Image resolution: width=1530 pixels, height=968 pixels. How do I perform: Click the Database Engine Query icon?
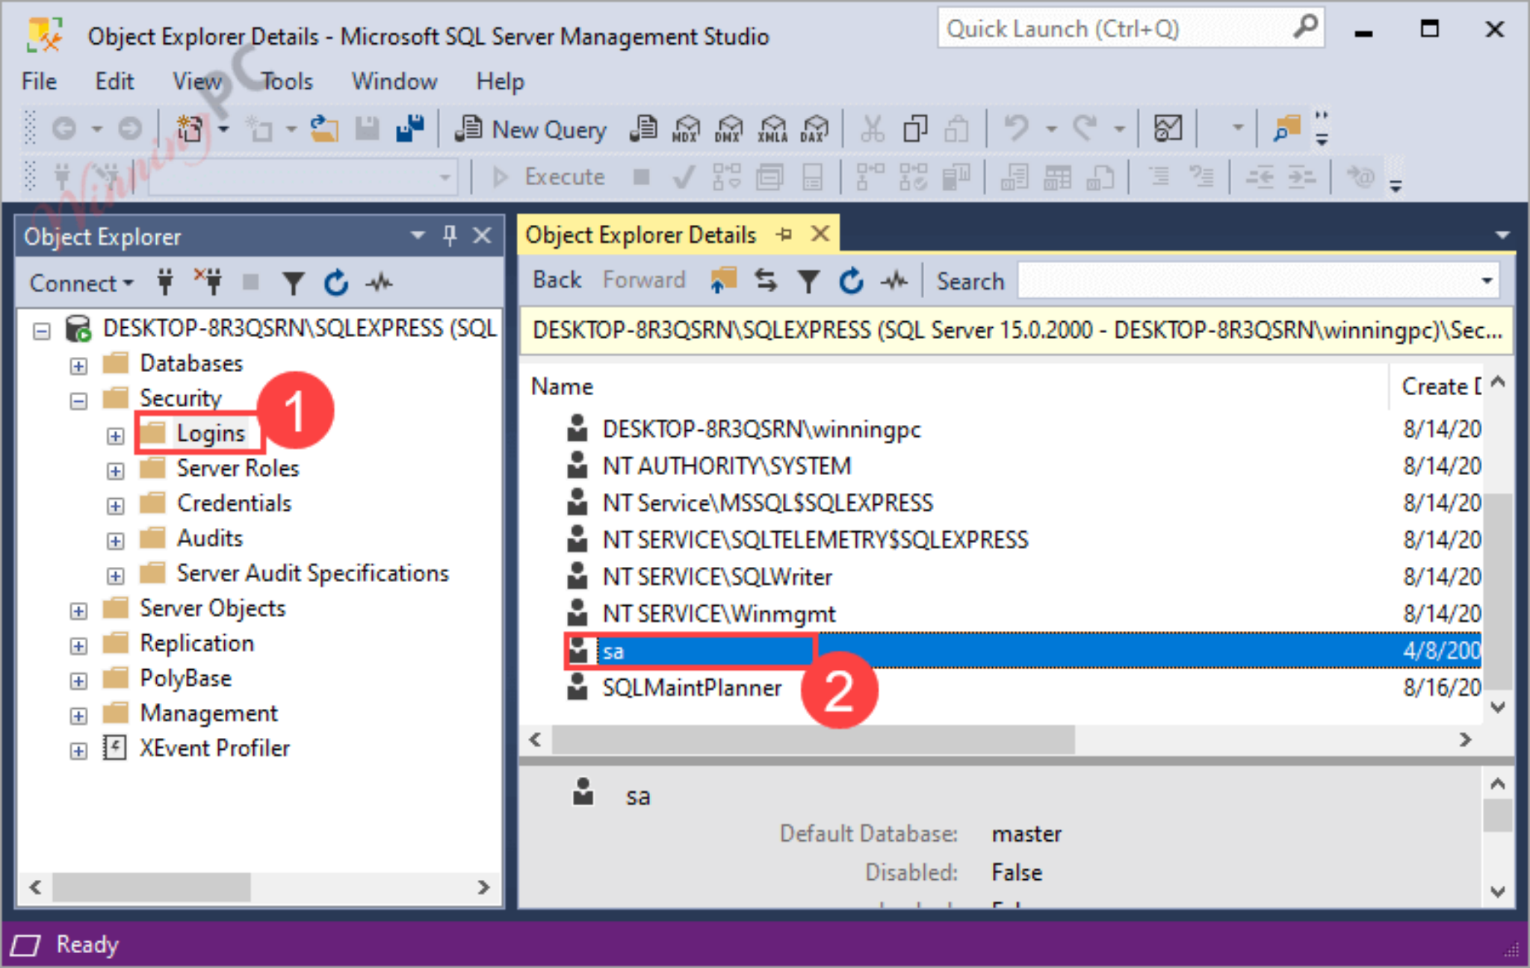643,129
